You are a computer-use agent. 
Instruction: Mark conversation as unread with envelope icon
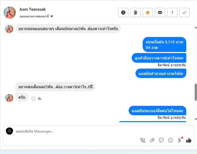click(160, 12)
